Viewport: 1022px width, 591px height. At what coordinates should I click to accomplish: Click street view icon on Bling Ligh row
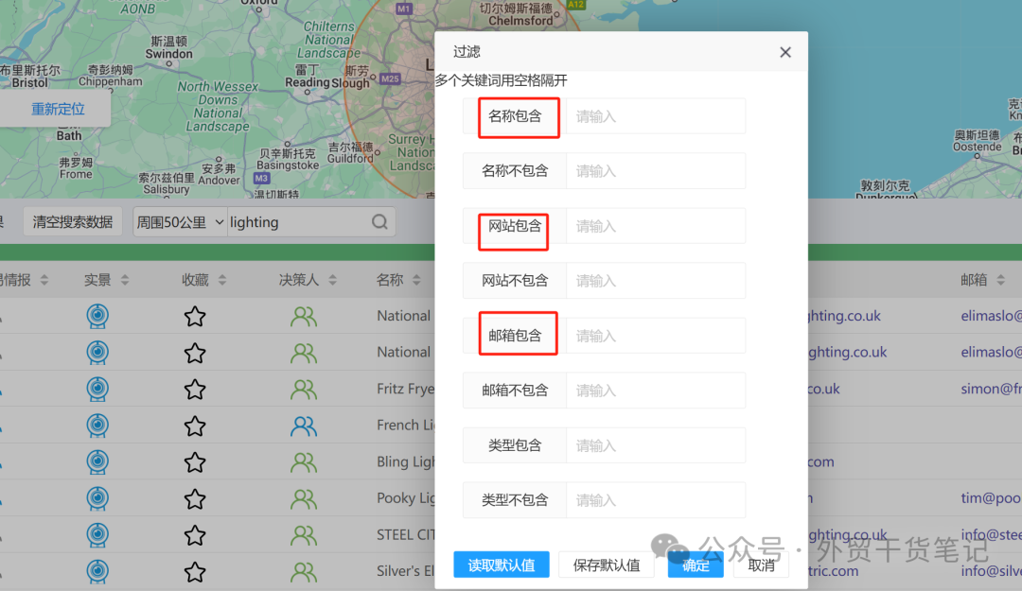coord(97,461)
